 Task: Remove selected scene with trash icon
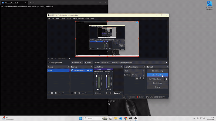52,93
